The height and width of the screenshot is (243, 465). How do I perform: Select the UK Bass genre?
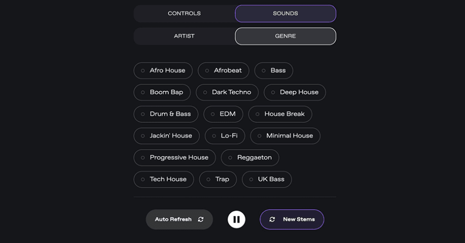(x=267, y=179)
